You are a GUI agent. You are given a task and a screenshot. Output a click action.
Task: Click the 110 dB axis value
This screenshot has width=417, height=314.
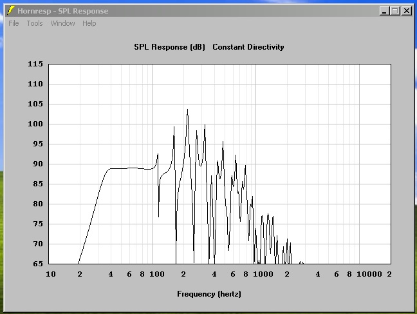tap(35, 84)
